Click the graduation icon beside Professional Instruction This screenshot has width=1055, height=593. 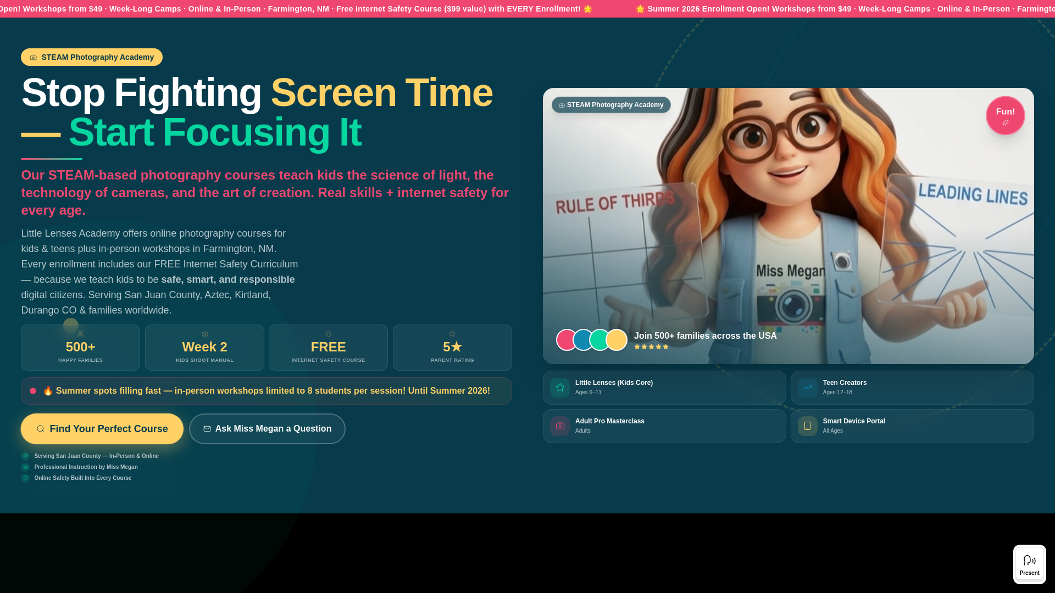coord(25,467)
